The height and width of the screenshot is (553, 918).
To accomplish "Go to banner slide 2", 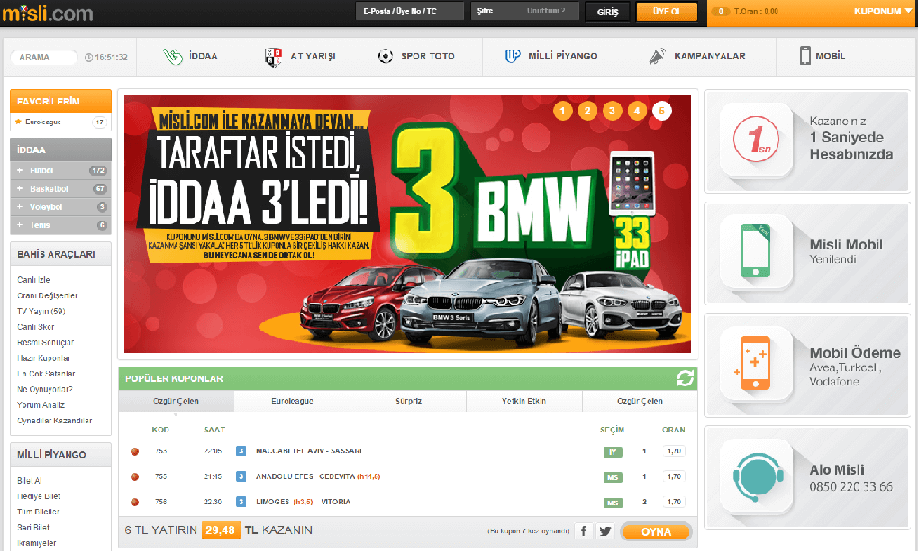I will coord(587,112).
